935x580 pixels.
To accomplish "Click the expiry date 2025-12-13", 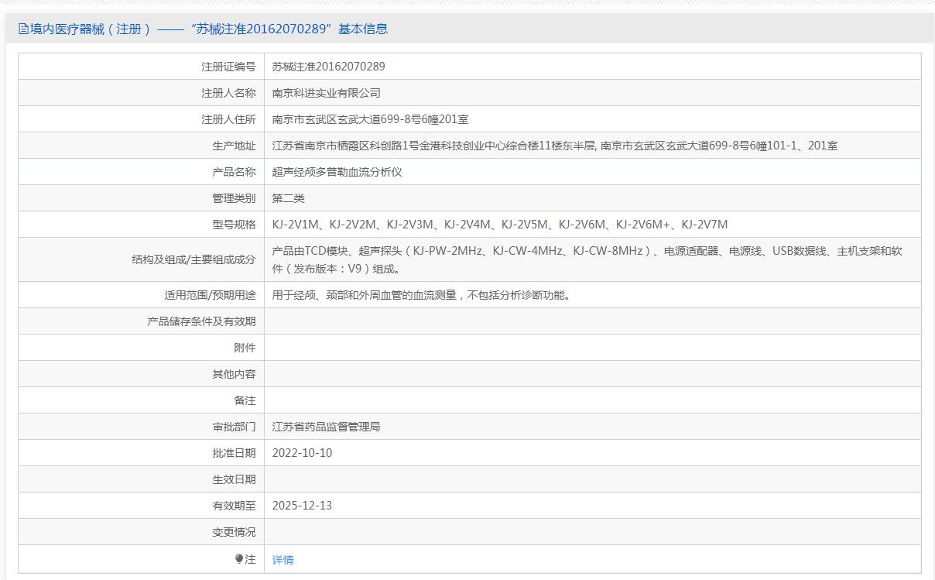I will point(302,506).
